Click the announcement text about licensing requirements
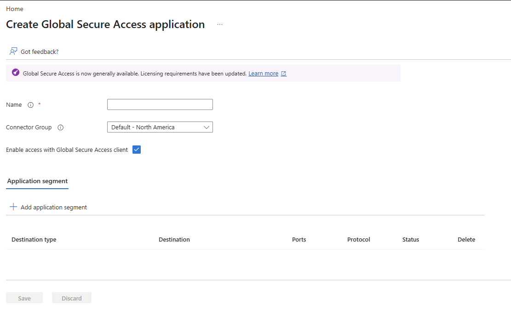511x312 pixels. coord(135,73)
